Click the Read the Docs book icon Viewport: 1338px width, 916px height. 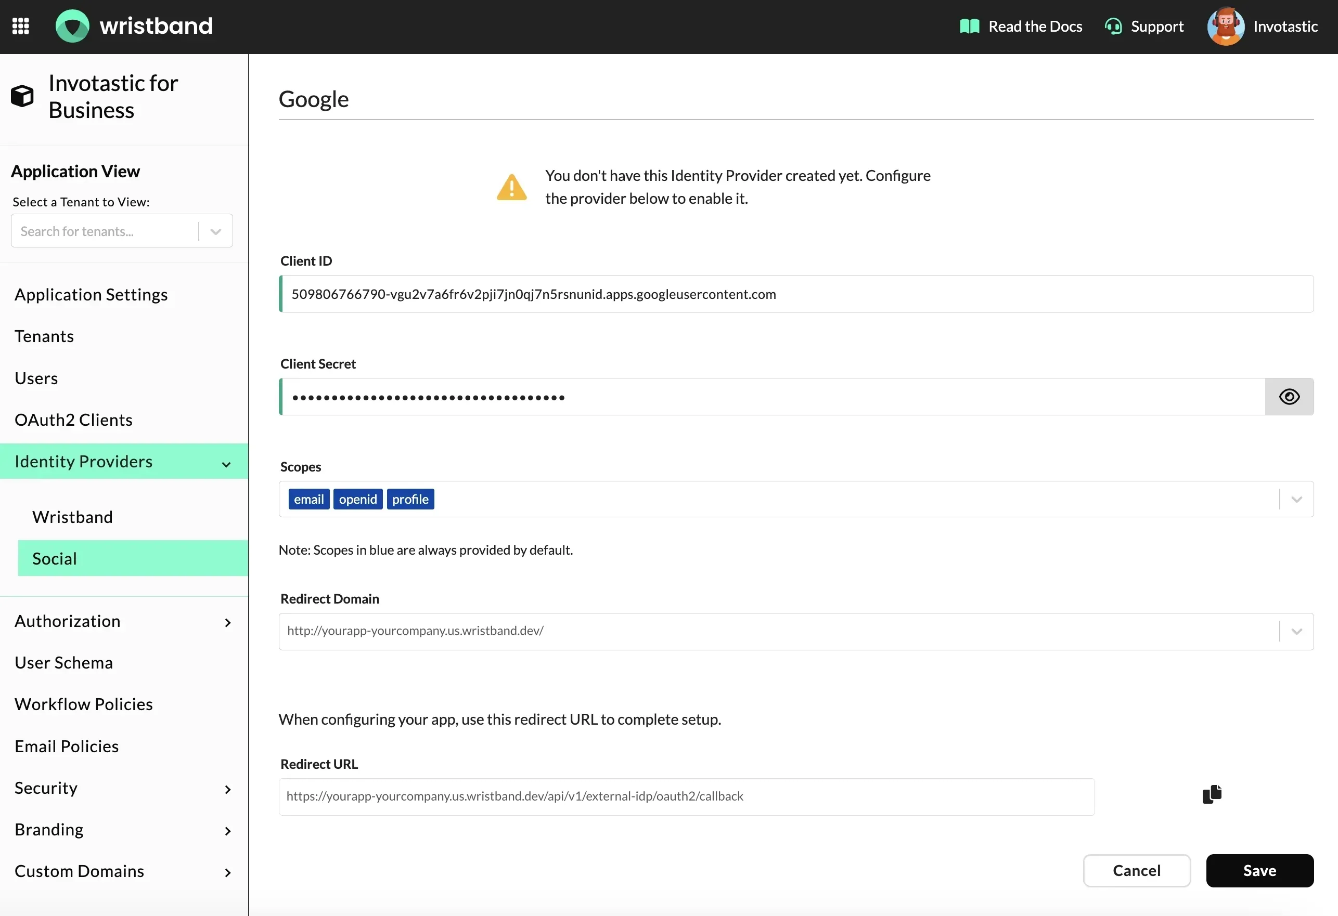[x=970, y=27]
